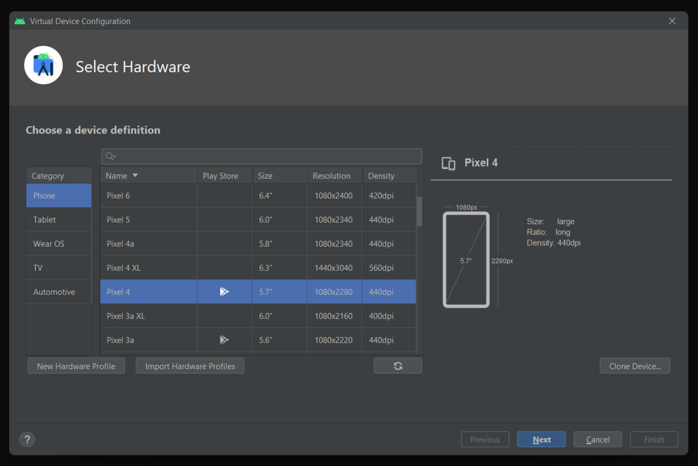
Task: Select the Pixel 5 device row
Action: point(258,220)
